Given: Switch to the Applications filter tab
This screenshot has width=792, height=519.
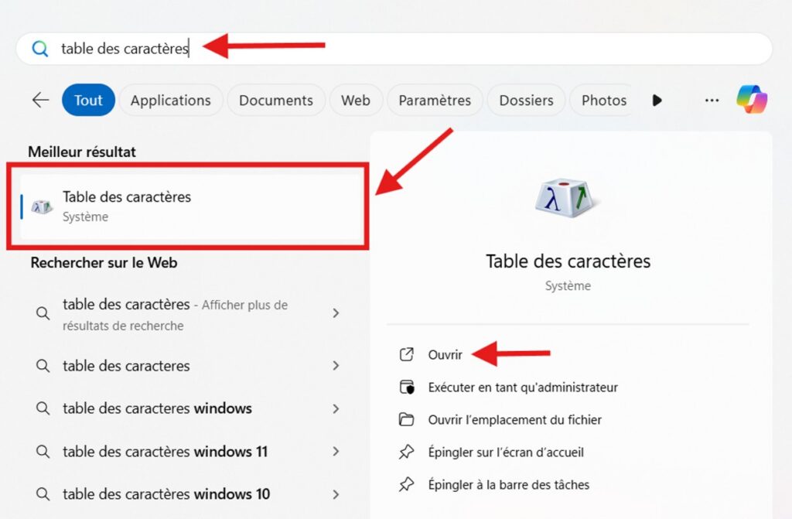Looking at the screenshot, I should [170, 101].
